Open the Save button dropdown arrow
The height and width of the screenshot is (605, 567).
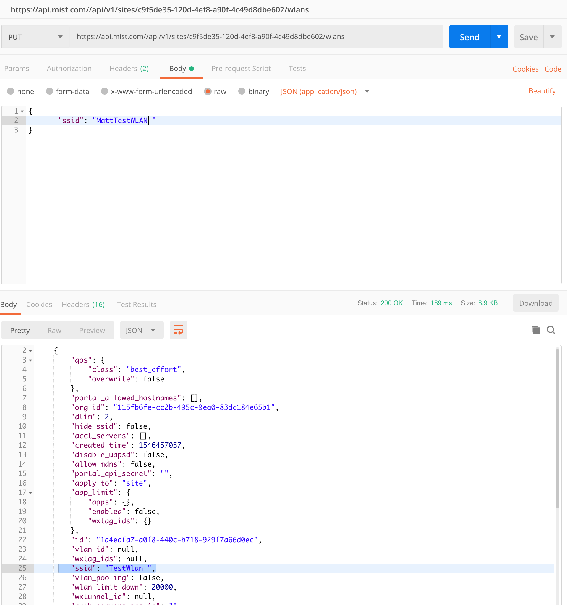point(552,37)
